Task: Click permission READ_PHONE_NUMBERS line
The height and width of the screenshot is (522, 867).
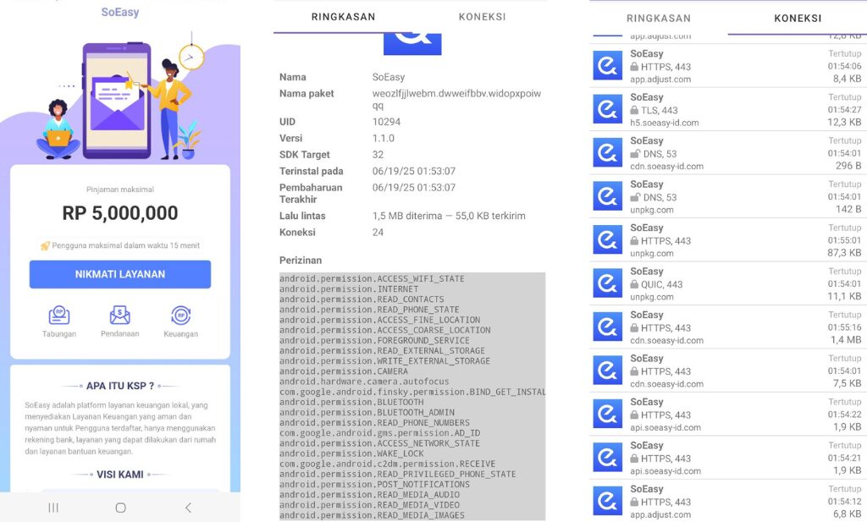Action: (374, 422)
